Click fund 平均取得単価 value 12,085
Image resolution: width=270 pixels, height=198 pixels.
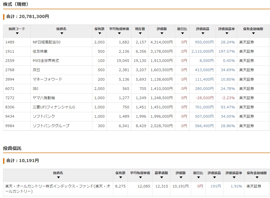[144, 186]
